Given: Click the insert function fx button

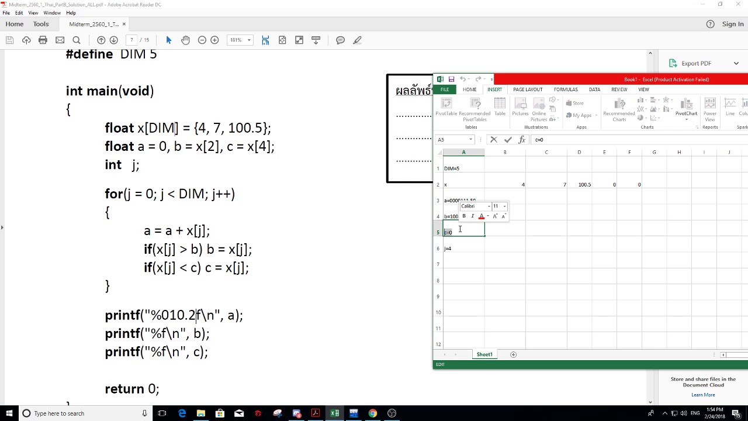Looking at the screenshot, I should coord(522,140).
